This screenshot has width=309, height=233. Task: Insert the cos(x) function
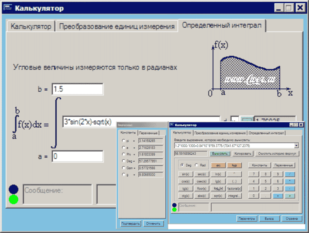coord(185,181)
